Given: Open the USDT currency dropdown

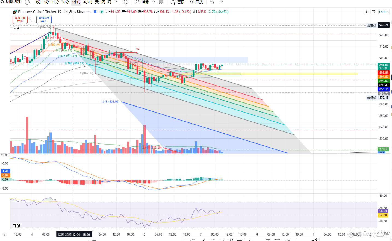Looking at the screenshot, I should click(x=384, y=12).
